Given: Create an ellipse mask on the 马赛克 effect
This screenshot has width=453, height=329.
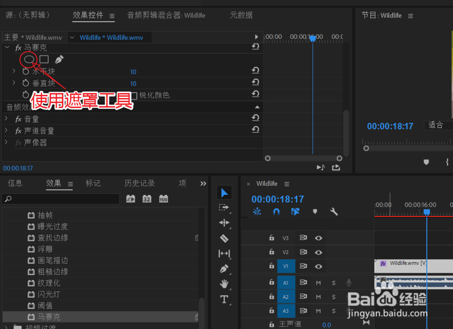Looking at the screenshot, I should 29,59.
